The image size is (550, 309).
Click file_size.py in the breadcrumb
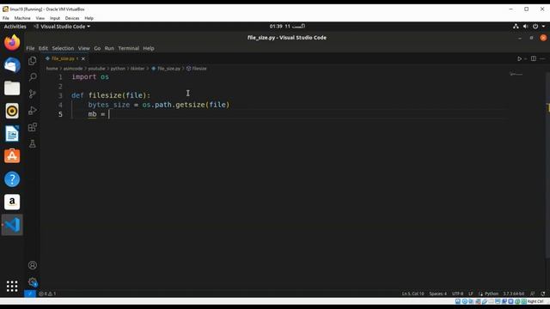click(x=168, y=69)
